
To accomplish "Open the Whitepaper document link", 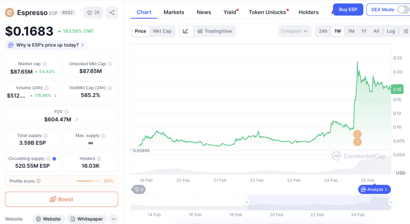I will pyautogui.click(x=87, y=219).
